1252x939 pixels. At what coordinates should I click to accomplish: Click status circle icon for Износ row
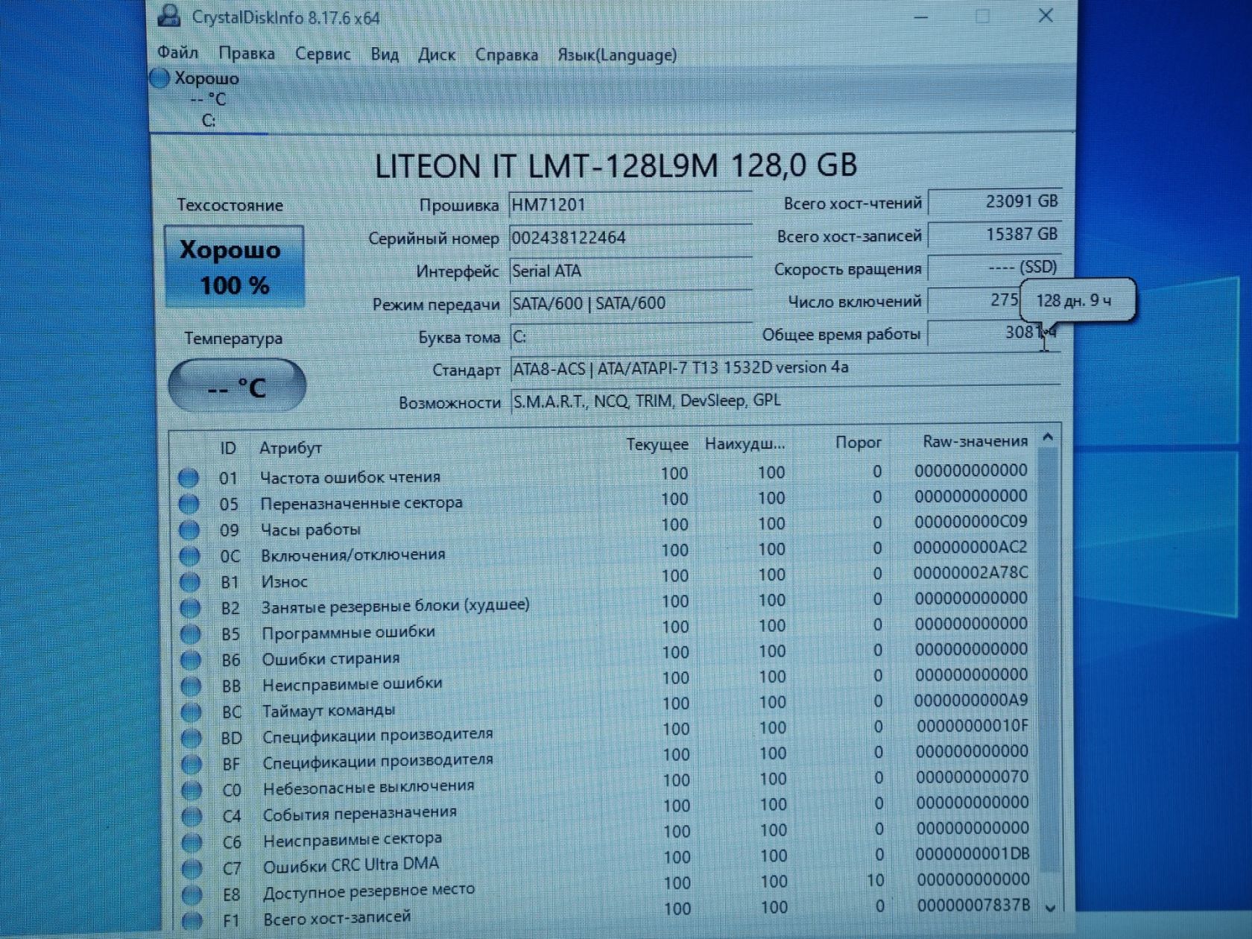coord(190,582)
